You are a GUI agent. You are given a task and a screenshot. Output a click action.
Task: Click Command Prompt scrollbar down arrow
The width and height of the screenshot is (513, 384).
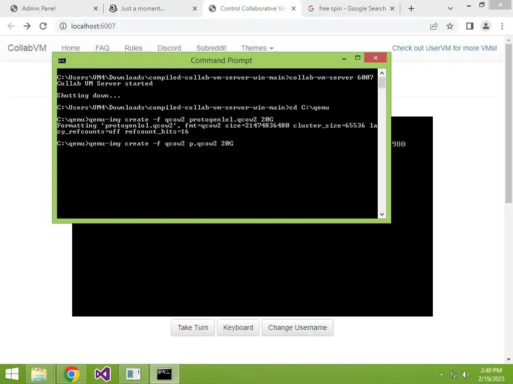[382, 214]
